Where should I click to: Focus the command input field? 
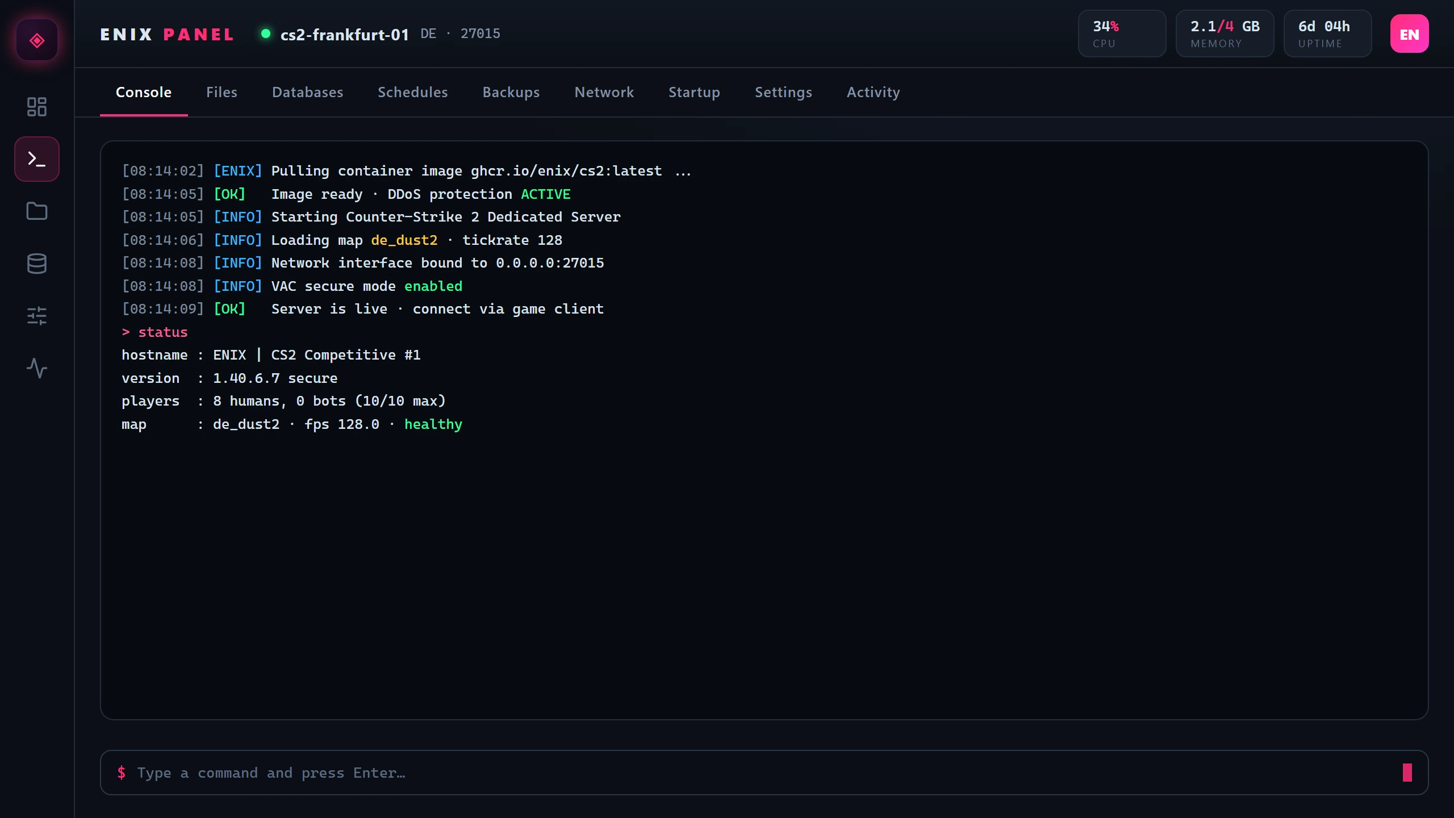764,773
